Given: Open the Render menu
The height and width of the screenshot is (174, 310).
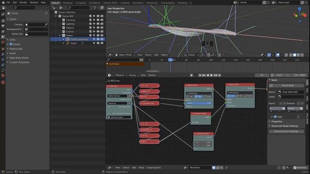Looking at the screenshot, I should [23, 2].
